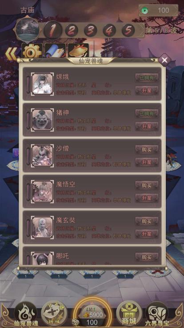184x328 pixels.
Task: Click 购买 button for 魔悟空
Action: 147,185
